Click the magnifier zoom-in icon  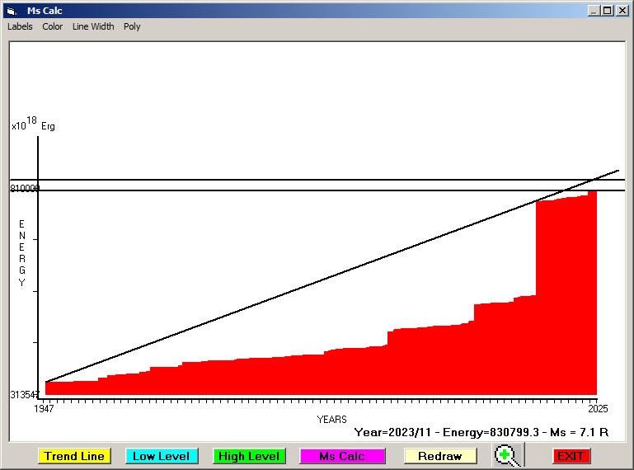click(508, 455)
